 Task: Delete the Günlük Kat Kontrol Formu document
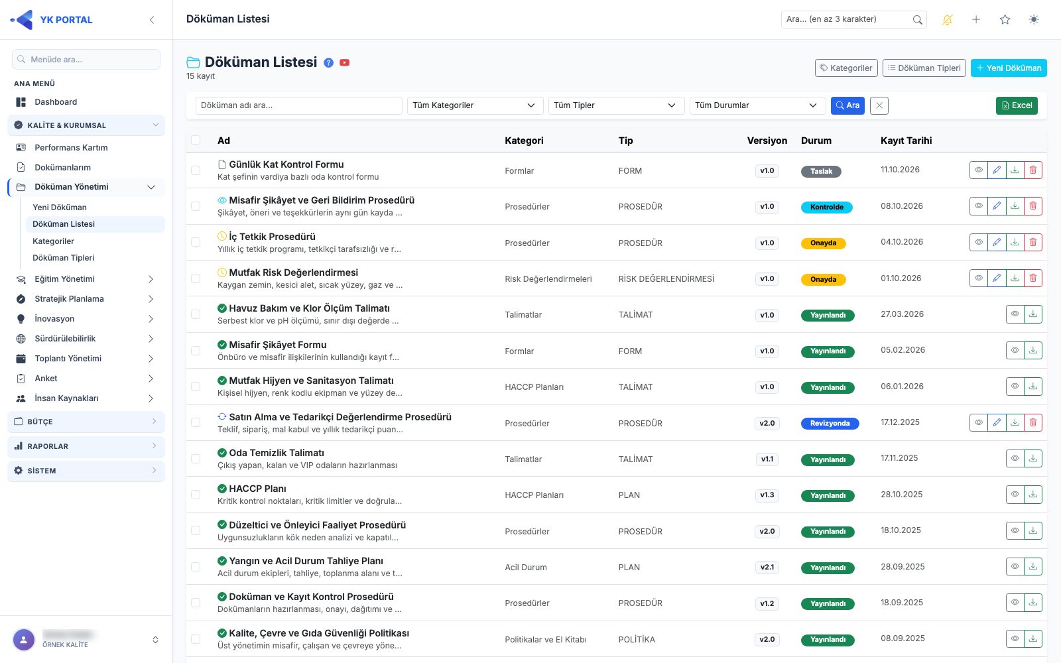1033,170
